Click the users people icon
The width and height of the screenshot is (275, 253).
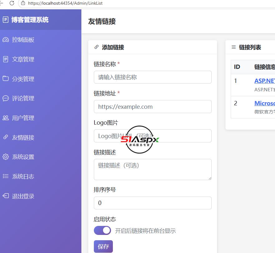point(6,118)
